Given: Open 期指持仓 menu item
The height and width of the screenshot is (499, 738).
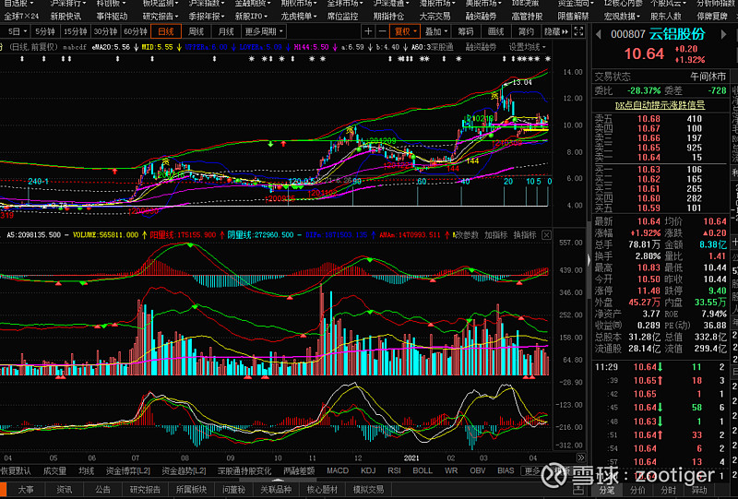Looking at the screenshot, I should [388, 16].
